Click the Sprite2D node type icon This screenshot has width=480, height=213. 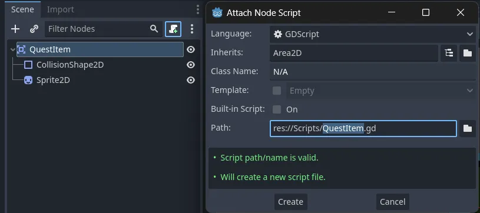[x=28, y=80]
